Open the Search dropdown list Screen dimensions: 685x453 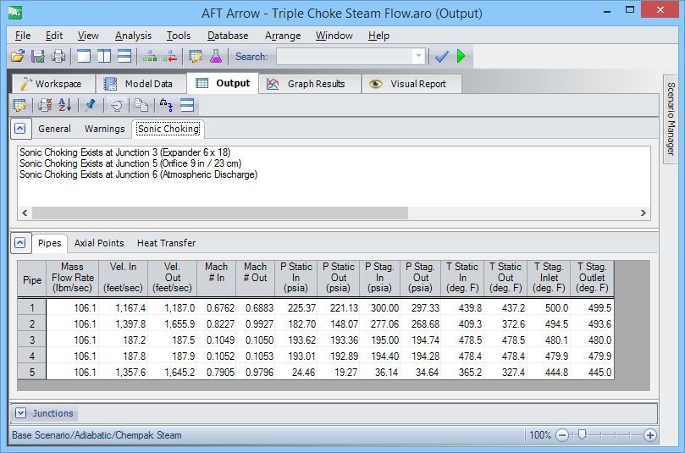(x=418, y=57)
